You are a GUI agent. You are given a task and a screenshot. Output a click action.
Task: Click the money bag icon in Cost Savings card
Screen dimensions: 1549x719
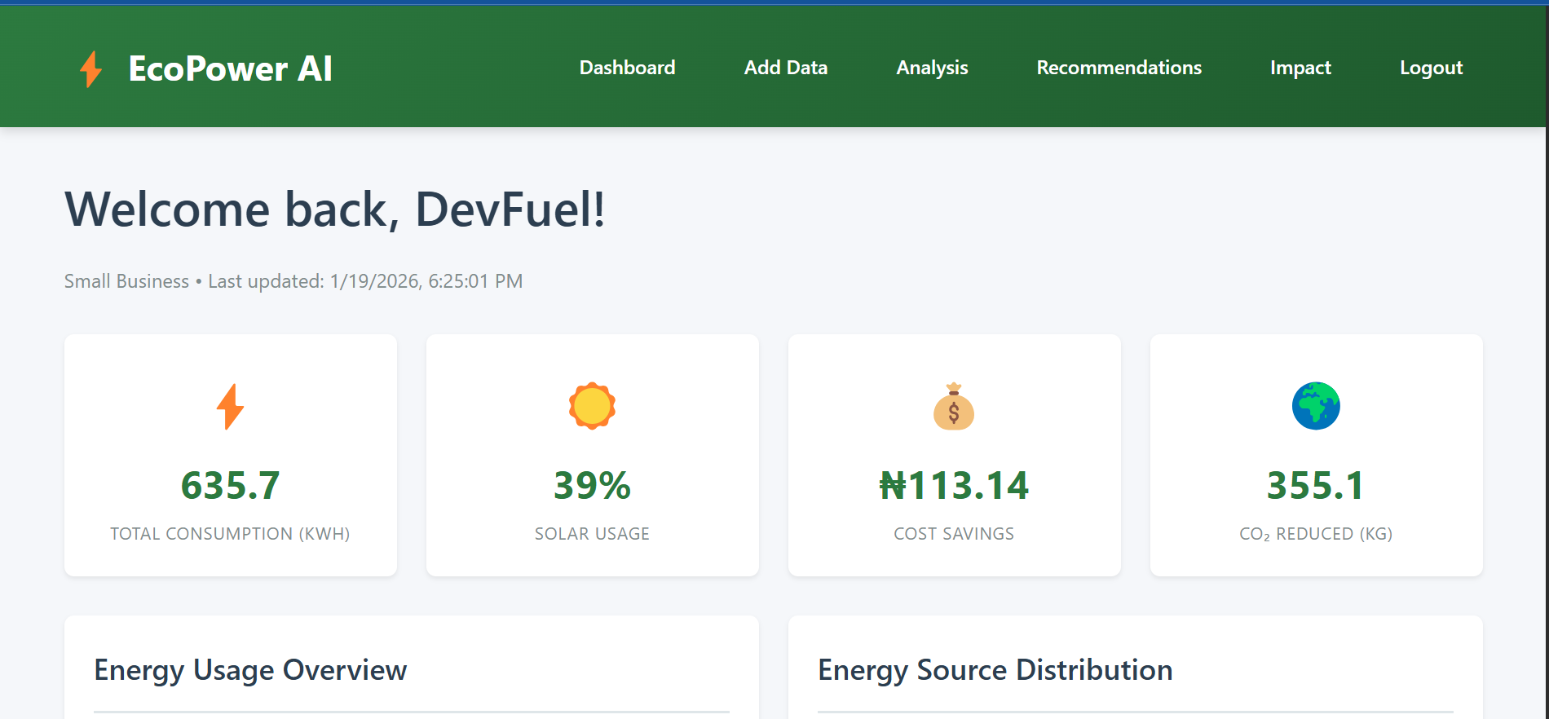click(x=954, y=406)
